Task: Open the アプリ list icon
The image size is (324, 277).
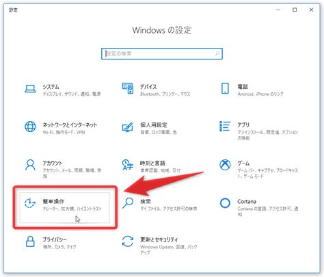Action: click(225, 127)
